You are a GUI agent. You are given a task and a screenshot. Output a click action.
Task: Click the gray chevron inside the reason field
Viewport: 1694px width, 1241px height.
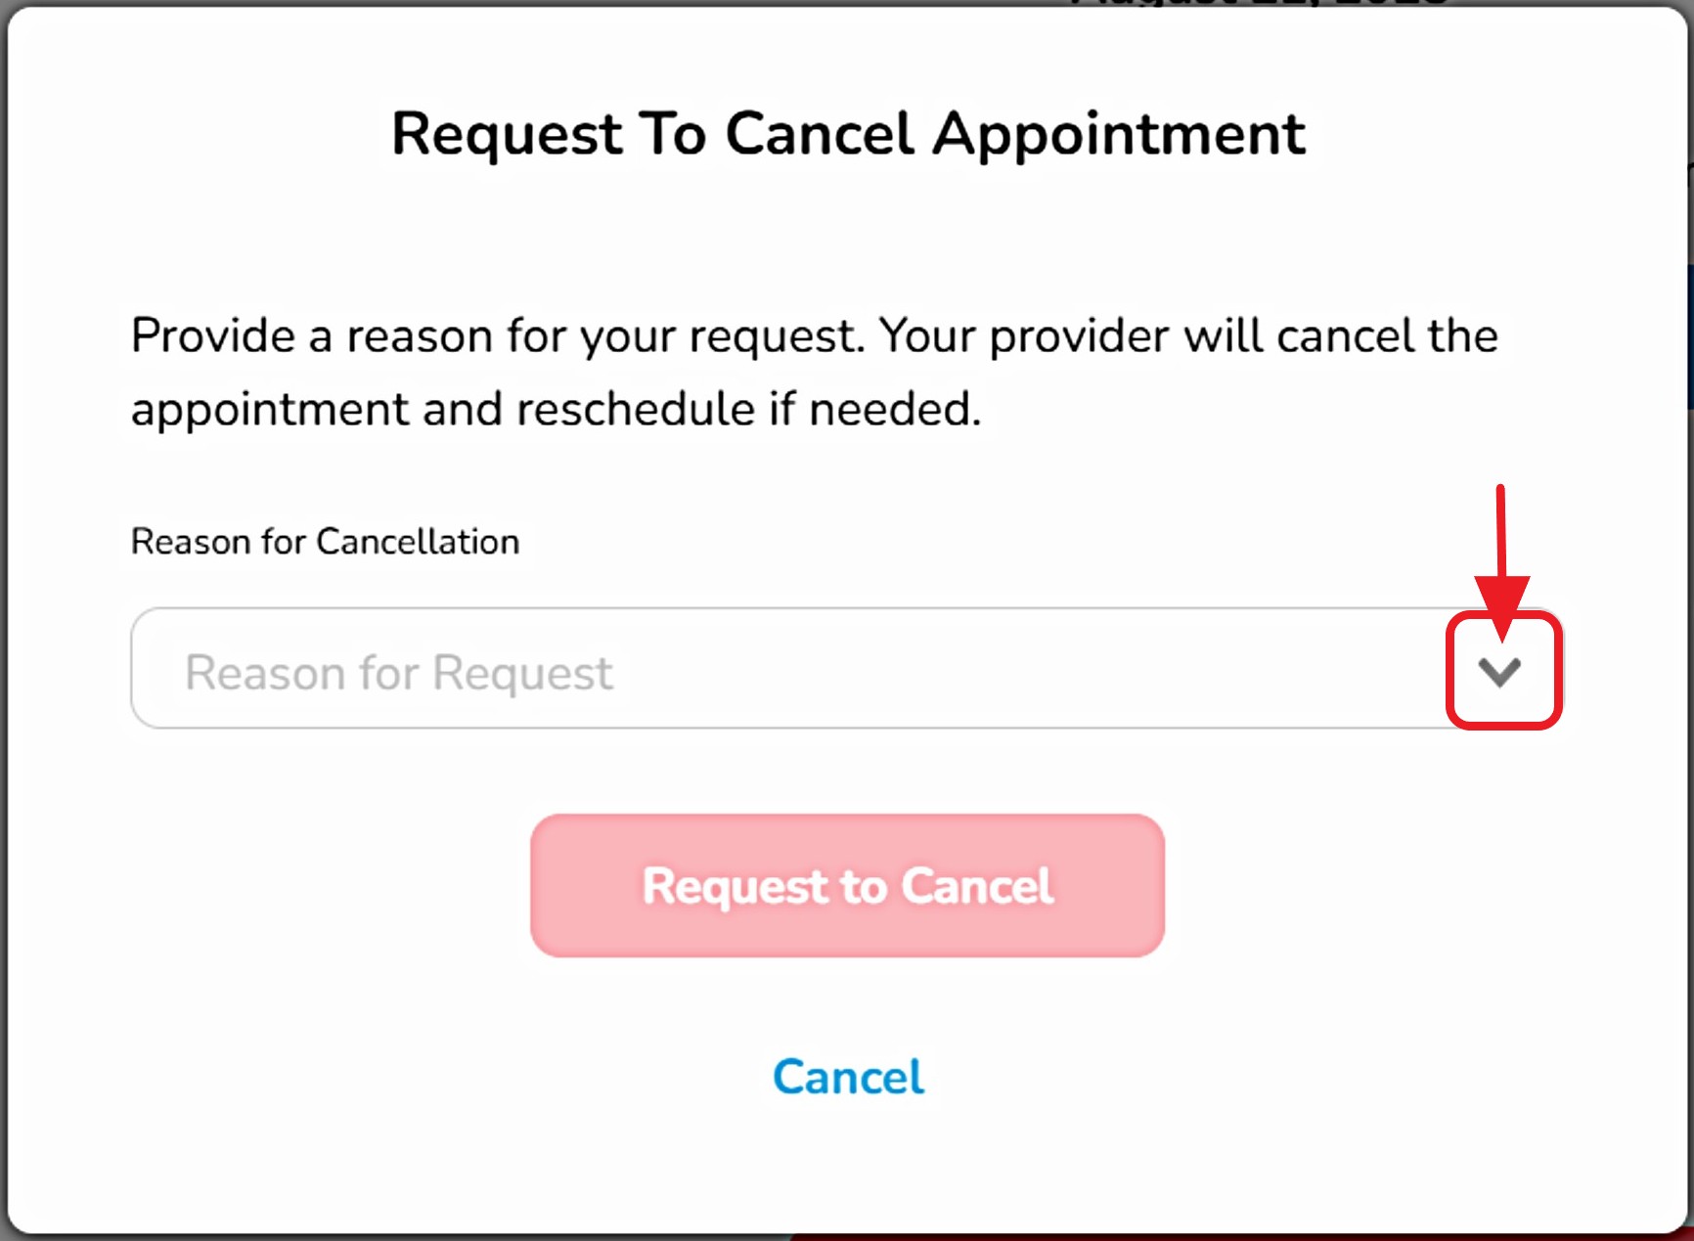[x=1498, y=672]
